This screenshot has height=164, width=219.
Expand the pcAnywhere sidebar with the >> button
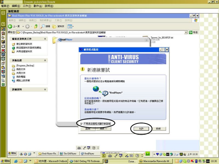(3, 13)
